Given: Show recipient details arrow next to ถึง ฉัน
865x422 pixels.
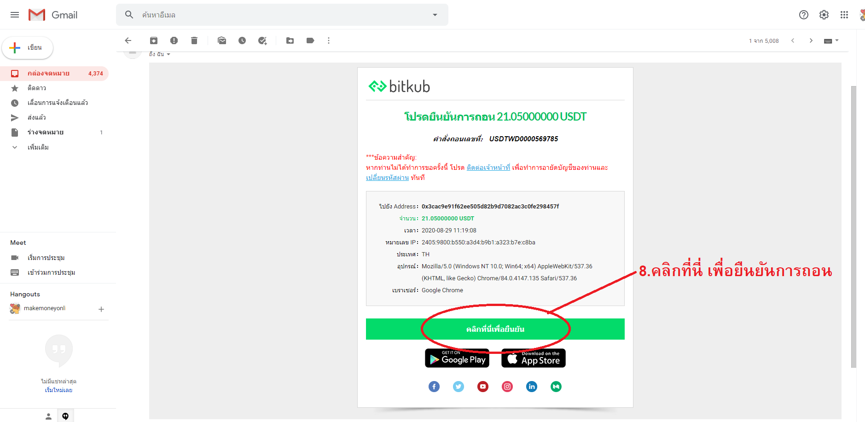Looking at the screenshot, I should coord(168,54).
